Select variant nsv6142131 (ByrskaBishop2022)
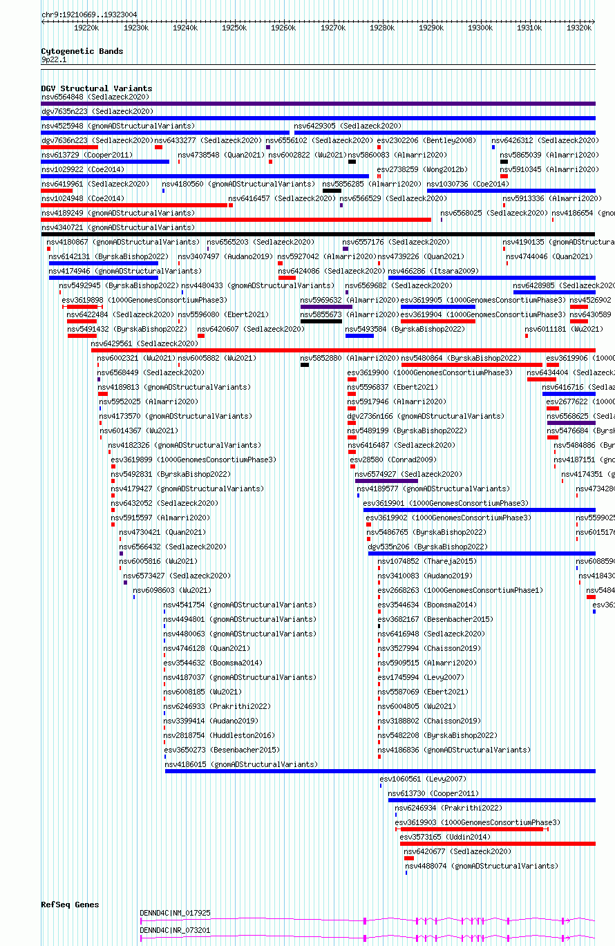615x946 pixels. [108, 256]
